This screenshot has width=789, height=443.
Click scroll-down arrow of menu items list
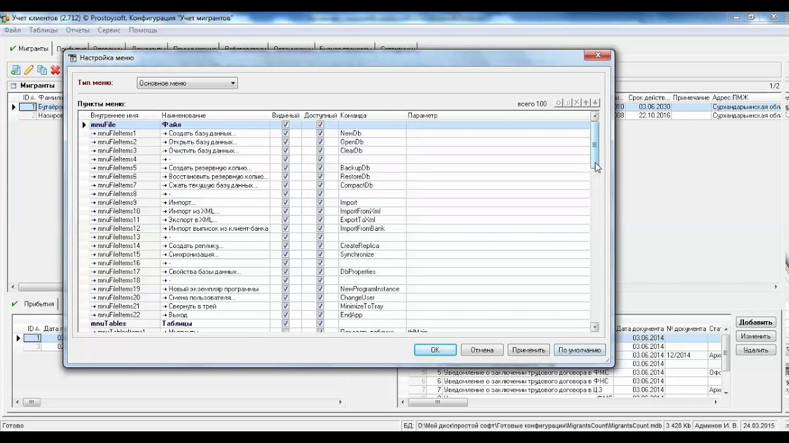tap(595, 327)
